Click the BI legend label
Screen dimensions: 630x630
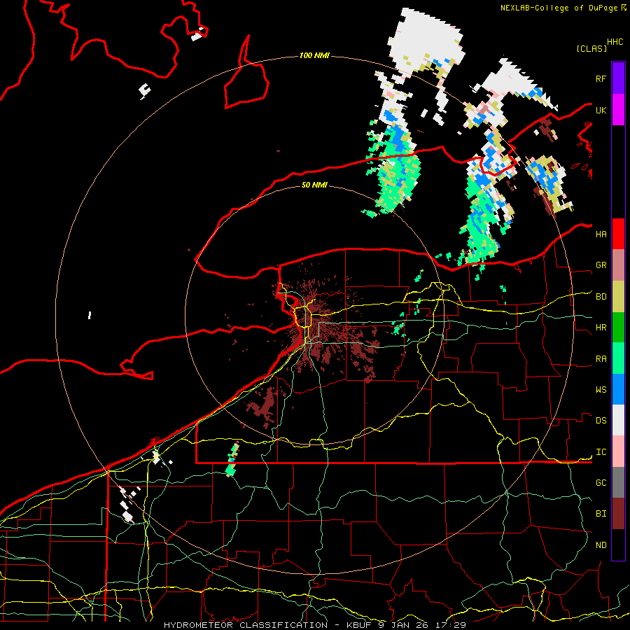click(601, 514)
